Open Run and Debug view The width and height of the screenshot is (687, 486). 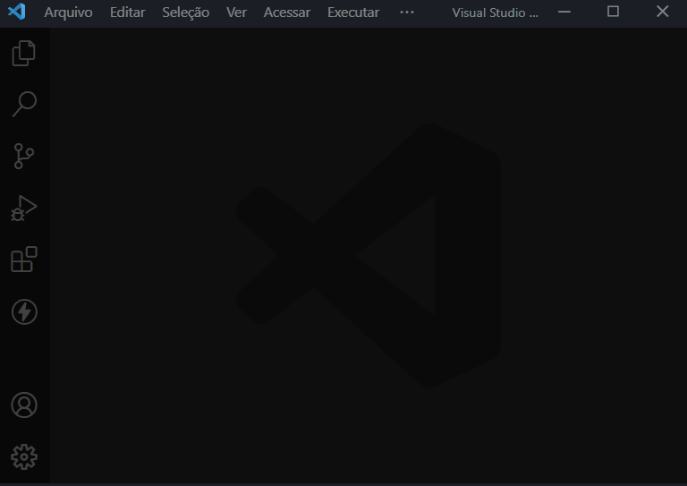[24, 208]
